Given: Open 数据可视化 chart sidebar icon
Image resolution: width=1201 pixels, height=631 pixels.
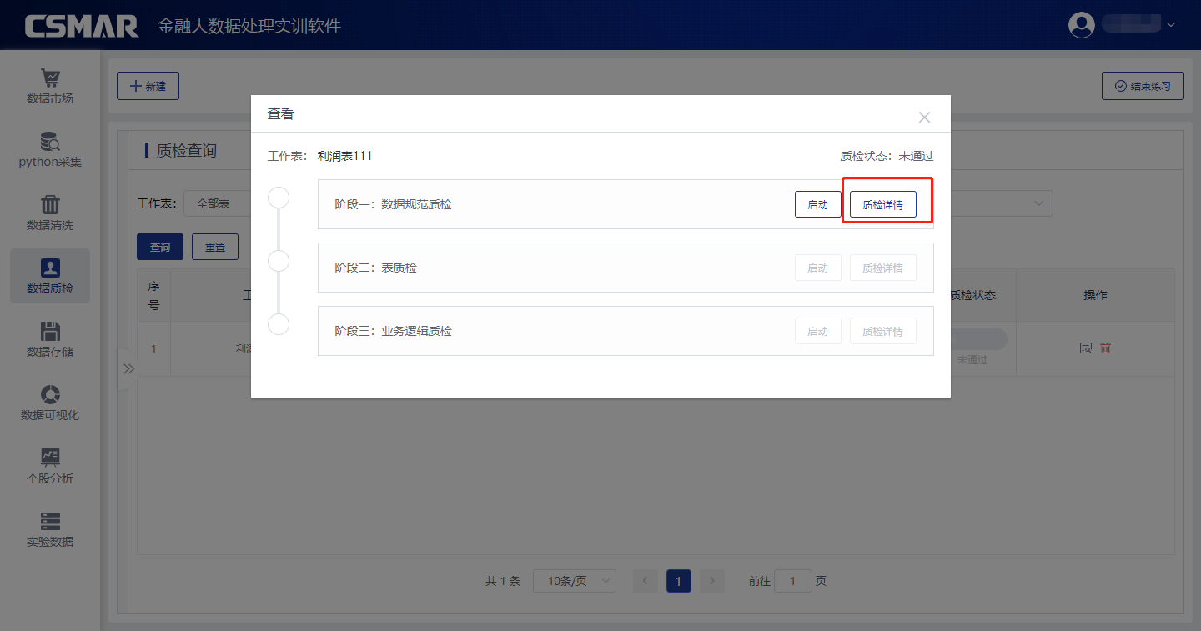Looking at the screenshot, I should click(x=50, y=395).
